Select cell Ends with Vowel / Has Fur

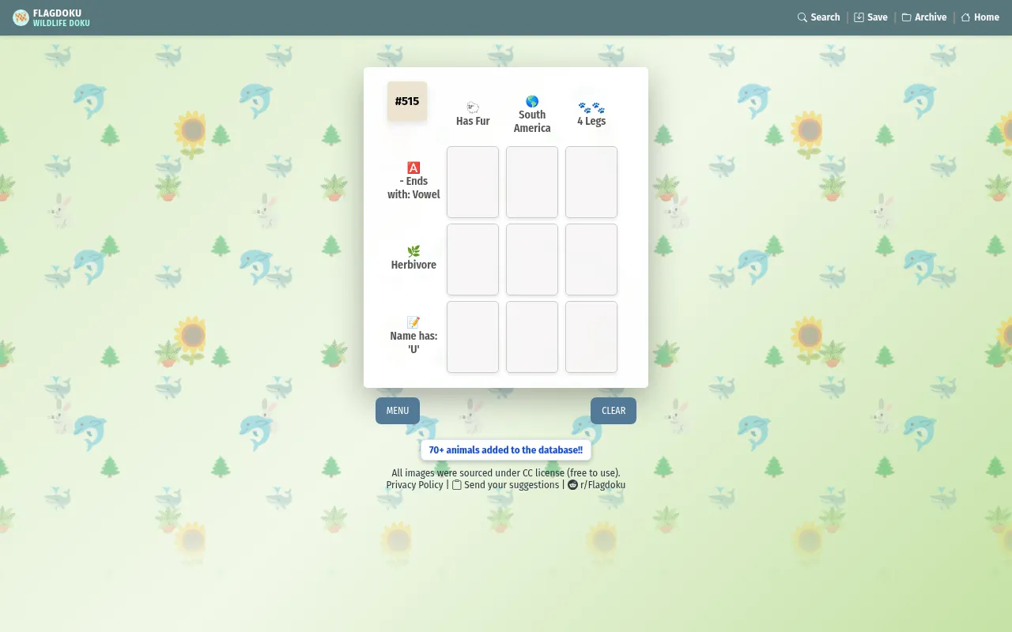tap(473, 182)
